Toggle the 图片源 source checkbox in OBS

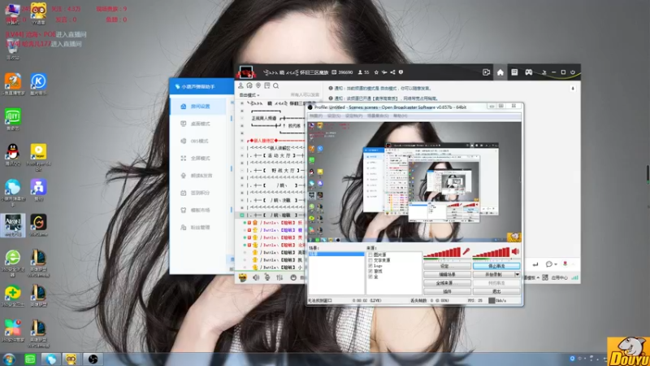click(x=370, y=255)
